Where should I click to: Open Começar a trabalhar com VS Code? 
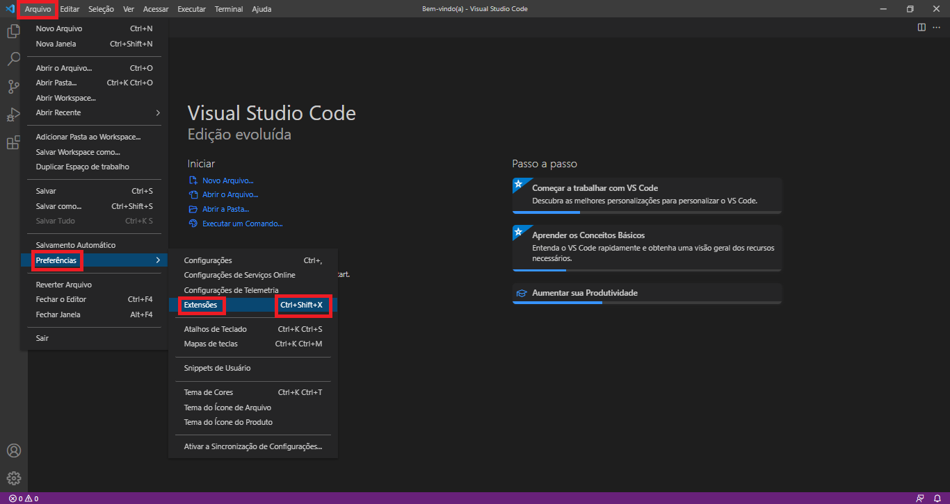[x=647, y=195]
